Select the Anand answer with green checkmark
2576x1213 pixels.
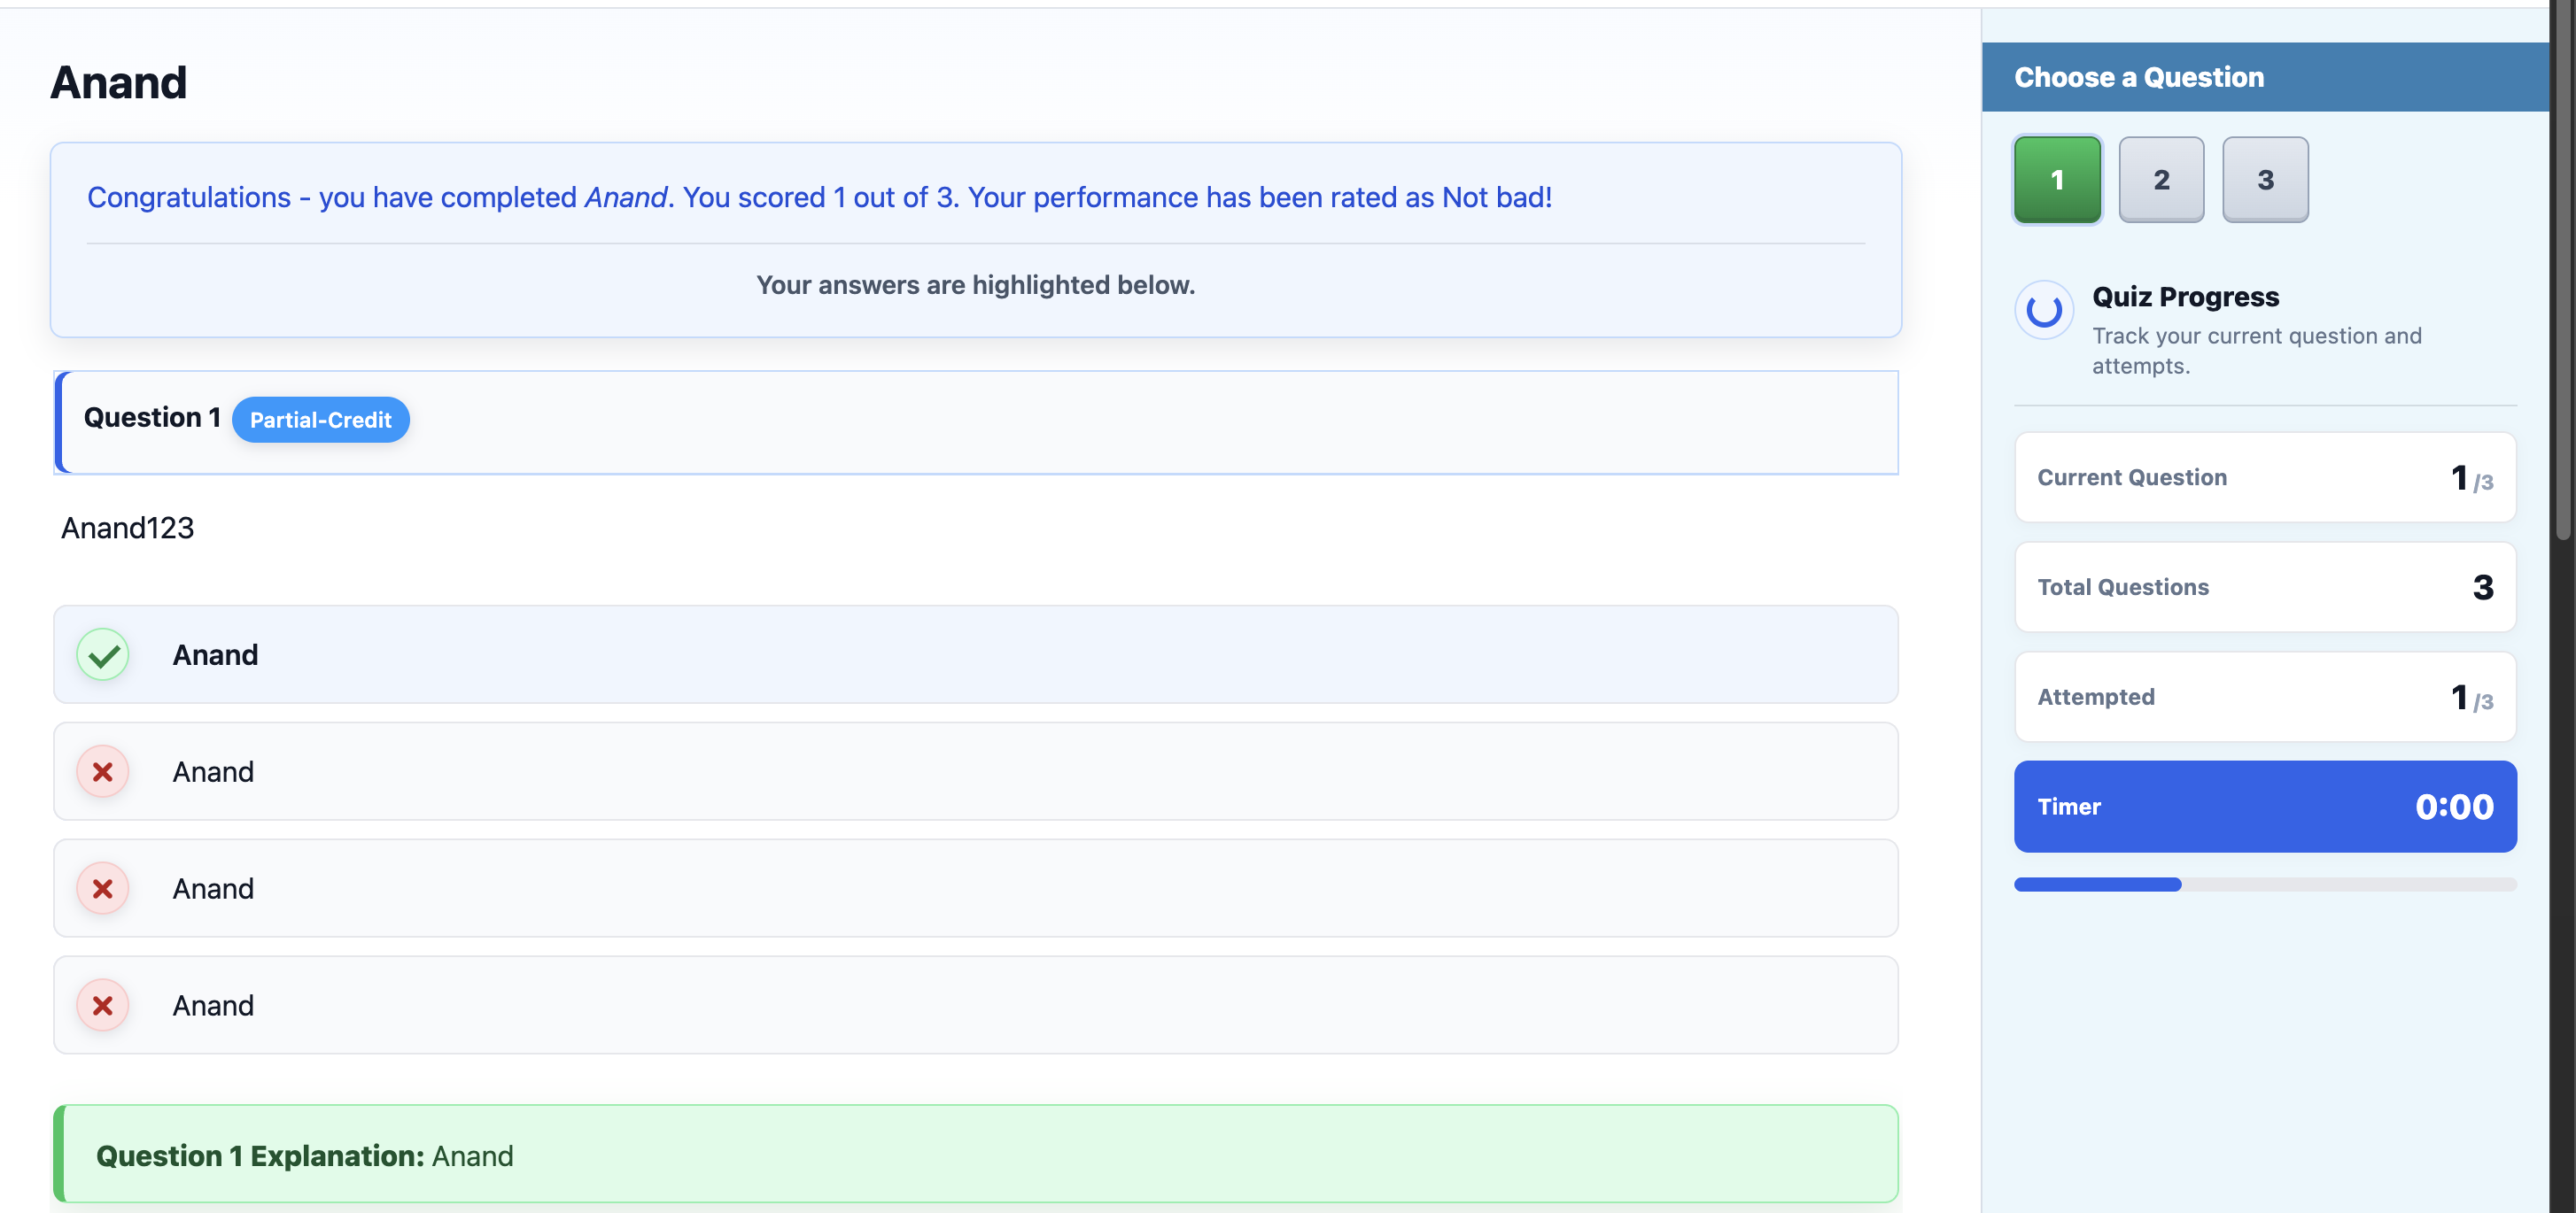[x=976, y=654]
